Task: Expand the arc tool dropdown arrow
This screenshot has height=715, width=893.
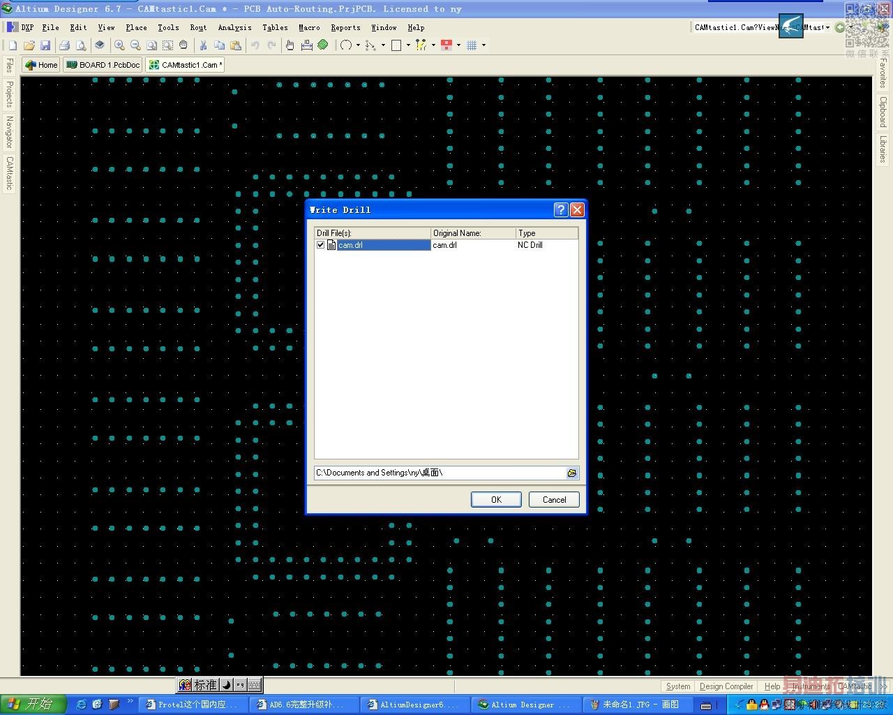Action: point(358,45)
